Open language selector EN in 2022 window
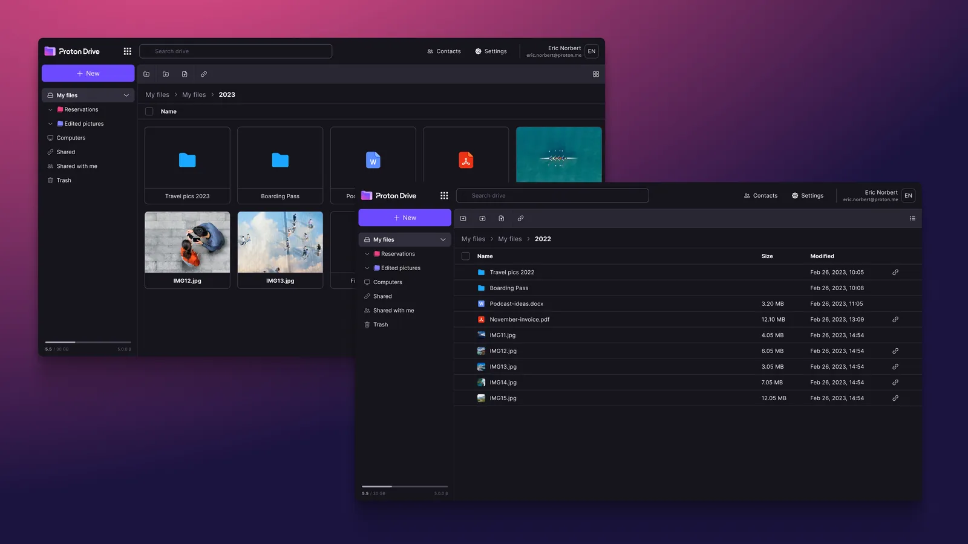This screenshot has height=544, width=968. 908,196
